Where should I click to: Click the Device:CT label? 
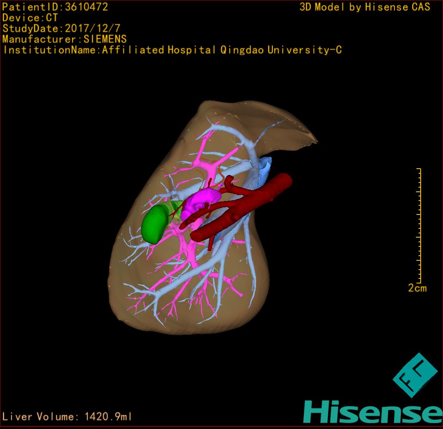pos(30,18)
